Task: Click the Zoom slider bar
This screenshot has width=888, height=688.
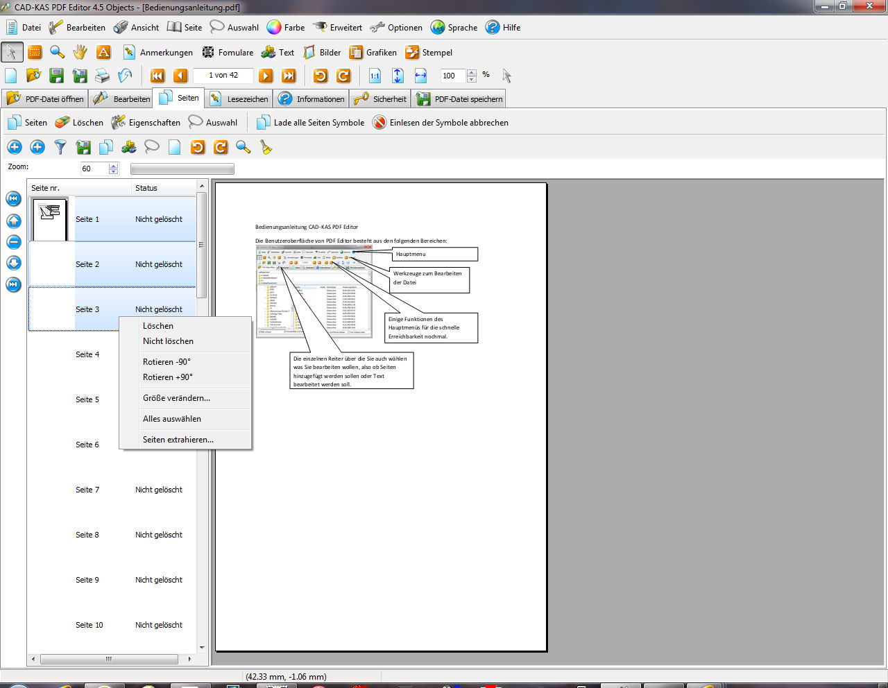Action: 182,169
